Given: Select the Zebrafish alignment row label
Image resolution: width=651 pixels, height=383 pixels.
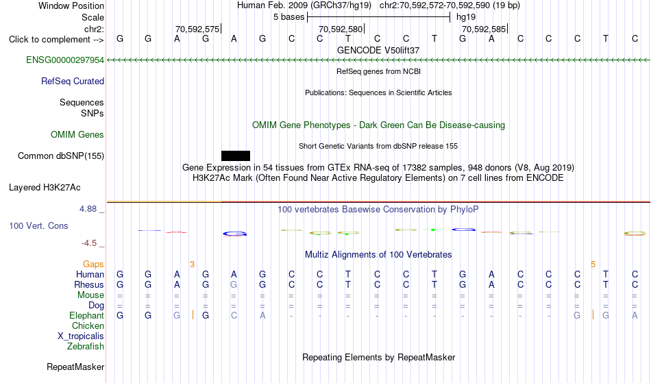Looking at the screenshot, I should (x=86, y=347).
